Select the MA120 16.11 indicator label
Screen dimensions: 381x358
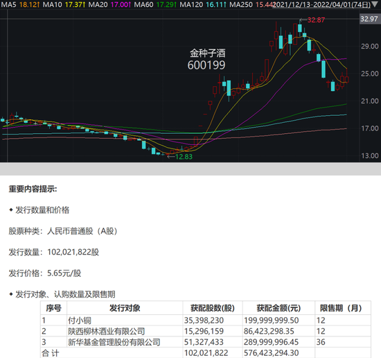click(x=203, y=4)
